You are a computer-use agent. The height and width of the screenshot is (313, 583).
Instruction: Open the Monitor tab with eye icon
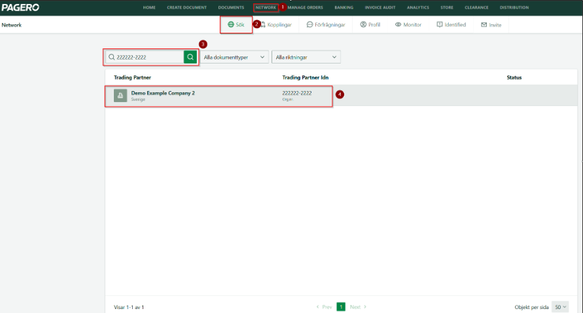pos(408,24)
